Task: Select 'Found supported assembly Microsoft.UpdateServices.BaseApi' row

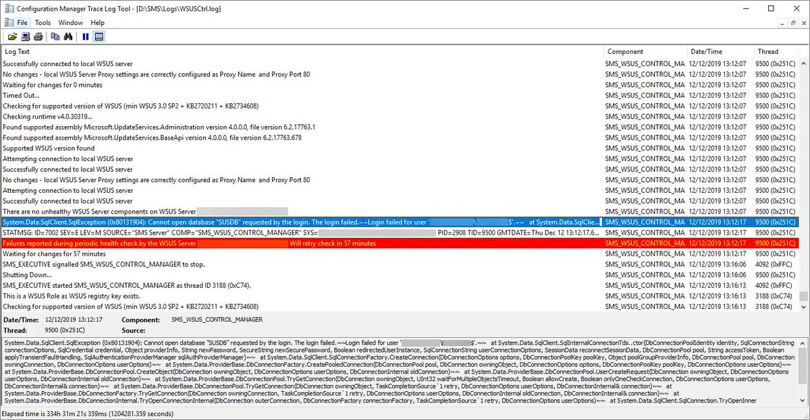Action: 399,138
